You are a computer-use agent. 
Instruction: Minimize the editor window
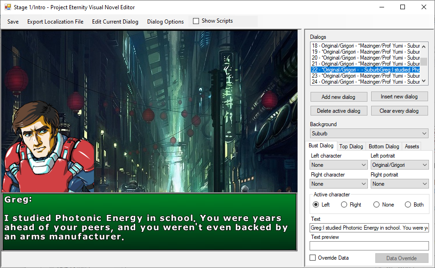[382, 7]
